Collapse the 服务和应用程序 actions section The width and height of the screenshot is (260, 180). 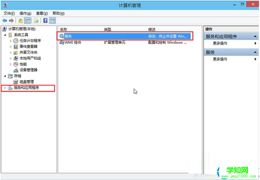tap(255, 36)
